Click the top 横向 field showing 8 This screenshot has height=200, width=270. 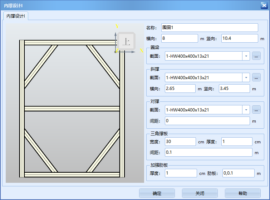(x=180, y=38)
